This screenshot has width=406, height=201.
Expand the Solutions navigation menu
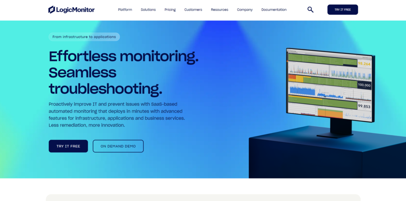pyautogui.click(x=148, y=10)
